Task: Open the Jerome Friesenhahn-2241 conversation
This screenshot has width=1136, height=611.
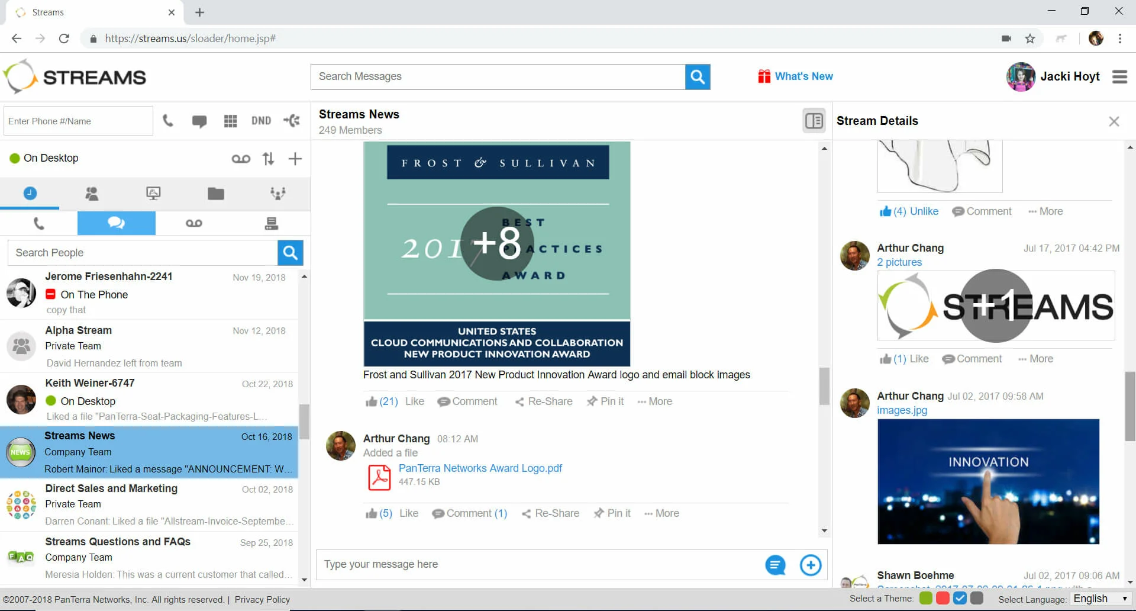Action: pos(149,293)
